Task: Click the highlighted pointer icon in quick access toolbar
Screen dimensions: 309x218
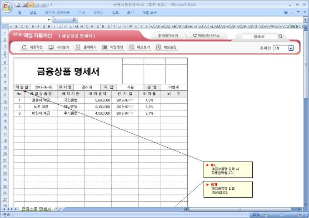Action: click(30, 5)
